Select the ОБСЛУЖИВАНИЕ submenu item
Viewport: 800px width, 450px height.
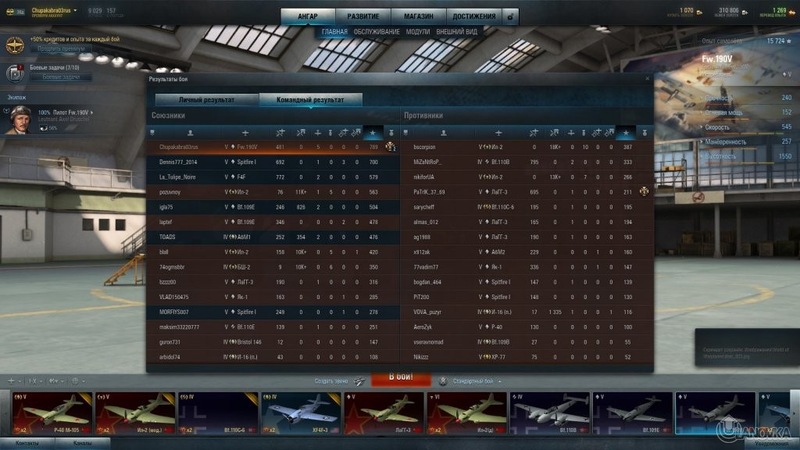[x=377, y=31]
